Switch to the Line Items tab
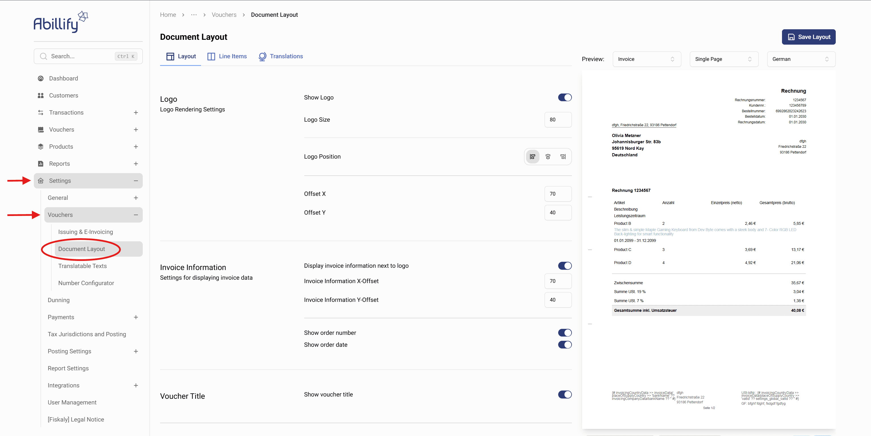871x436 pixels. (x=227, y=57)
